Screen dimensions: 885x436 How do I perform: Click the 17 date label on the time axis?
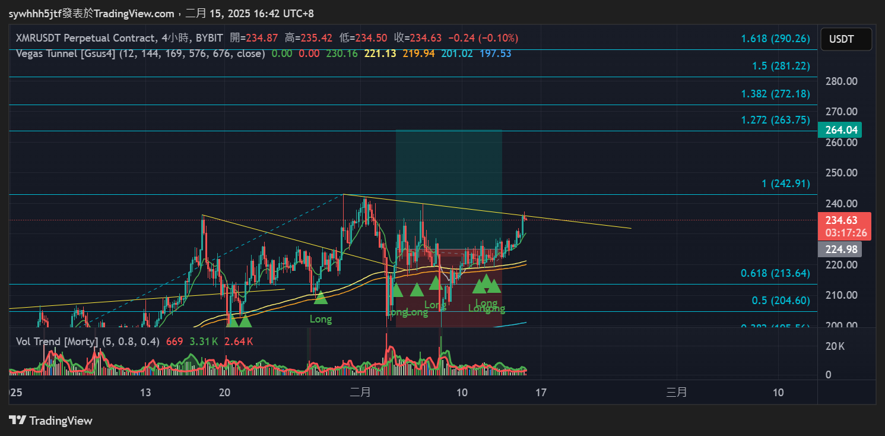click(x=540, y=393)
